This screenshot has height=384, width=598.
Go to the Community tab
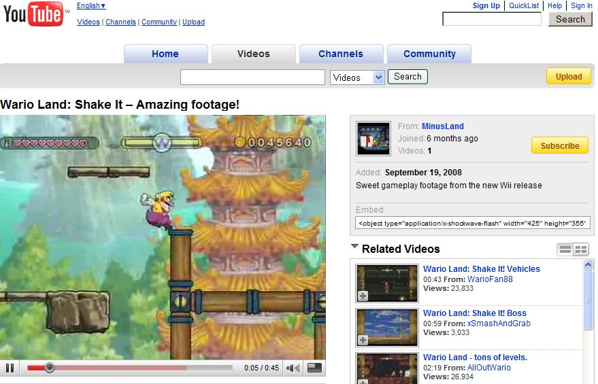click(429, 54)
